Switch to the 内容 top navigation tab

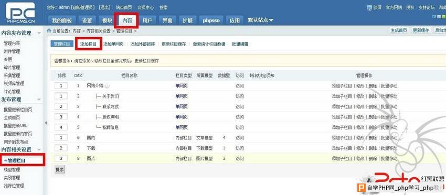click(127, 20)
